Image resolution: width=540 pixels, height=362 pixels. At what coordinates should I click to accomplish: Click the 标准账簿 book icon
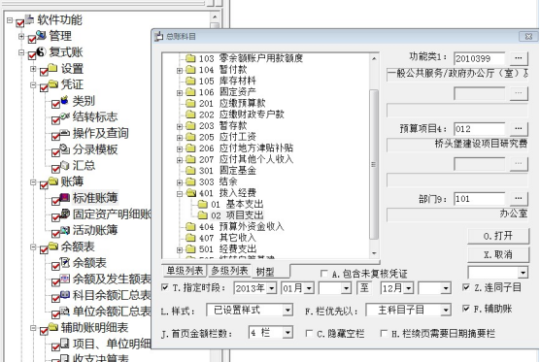pyautogui.click(x=65, y=198)
